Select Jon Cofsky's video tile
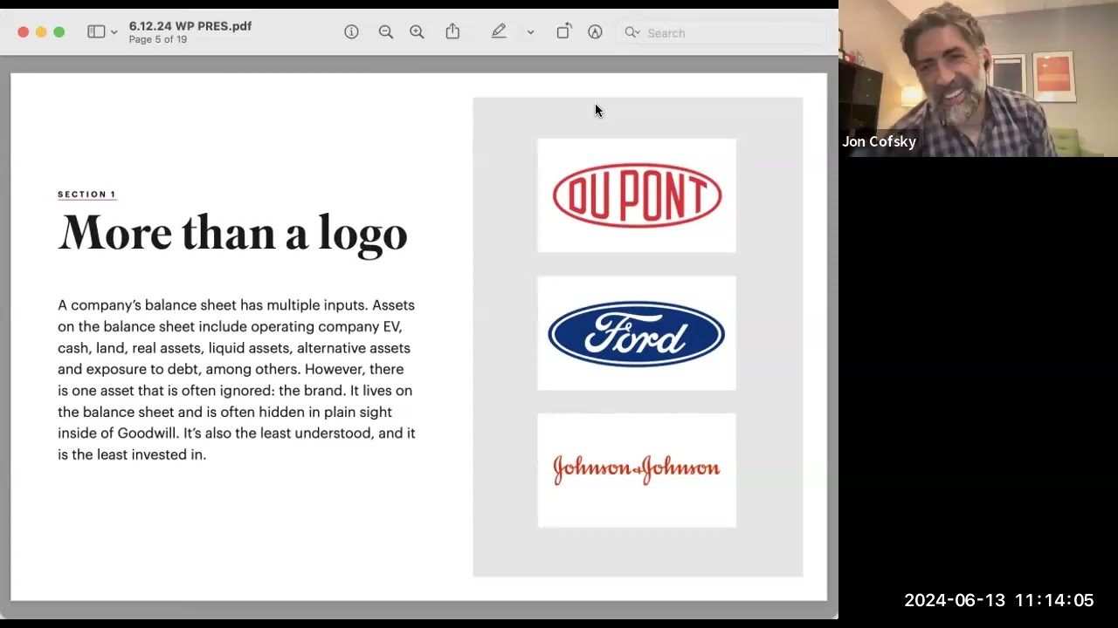 (x=978, y=78)
